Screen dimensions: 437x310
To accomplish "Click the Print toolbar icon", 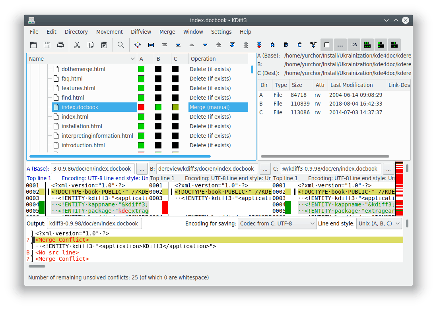I will click(x=60, y=45).
